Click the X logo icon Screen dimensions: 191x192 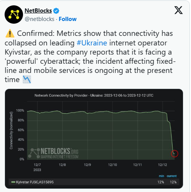coord(178,10)
